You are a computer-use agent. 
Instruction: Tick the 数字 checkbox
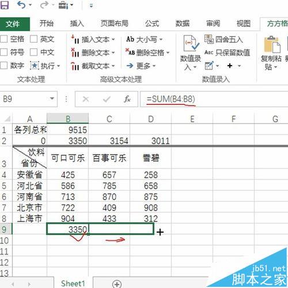[x=4, y=65]
